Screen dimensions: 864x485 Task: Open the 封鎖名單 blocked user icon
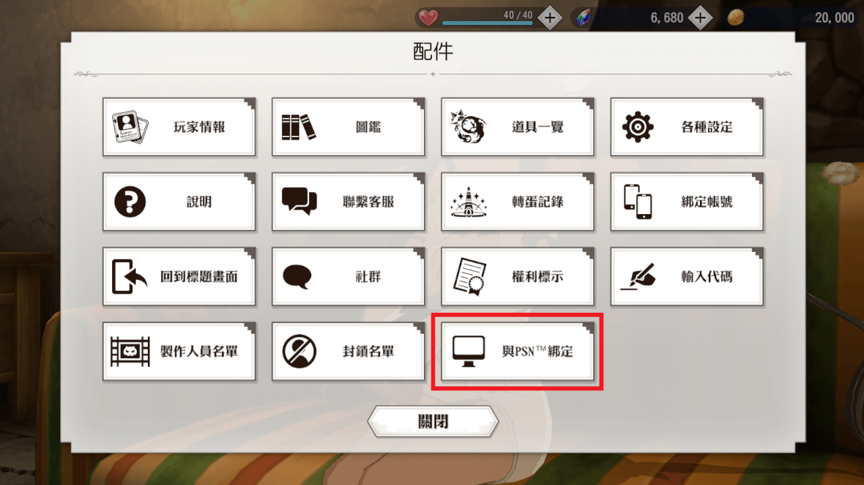coord(298,351)
